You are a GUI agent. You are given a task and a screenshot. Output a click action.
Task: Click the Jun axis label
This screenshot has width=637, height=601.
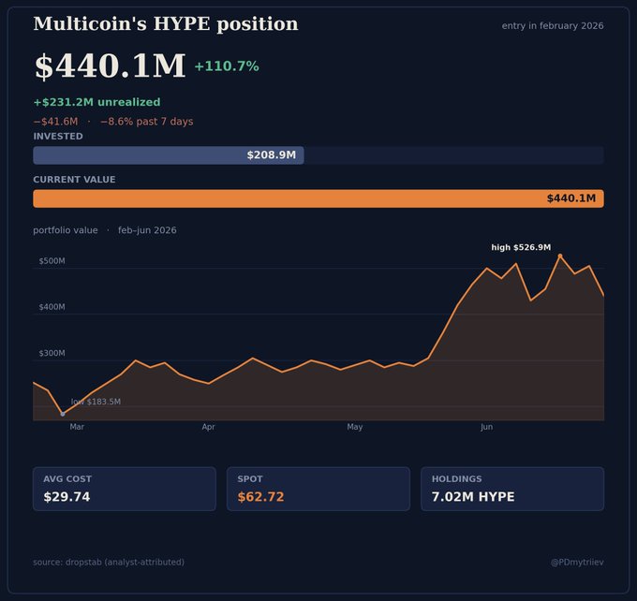point(487,427)
